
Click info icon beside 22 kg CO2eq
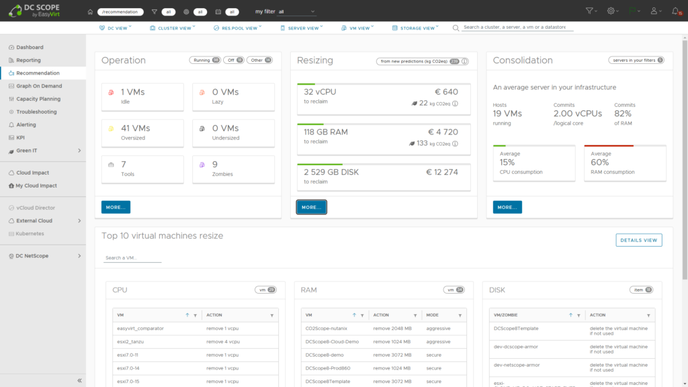(456, 103)
